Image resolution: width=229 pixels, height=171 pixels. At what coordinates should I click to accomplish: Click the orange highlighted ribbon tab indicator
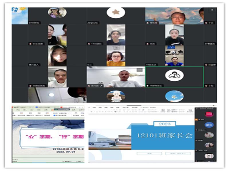click(52, 110)
